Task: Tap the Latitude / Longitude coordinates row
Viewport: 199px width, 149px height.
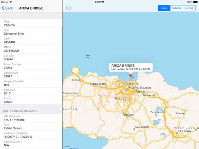Action: tap(31, 135)
